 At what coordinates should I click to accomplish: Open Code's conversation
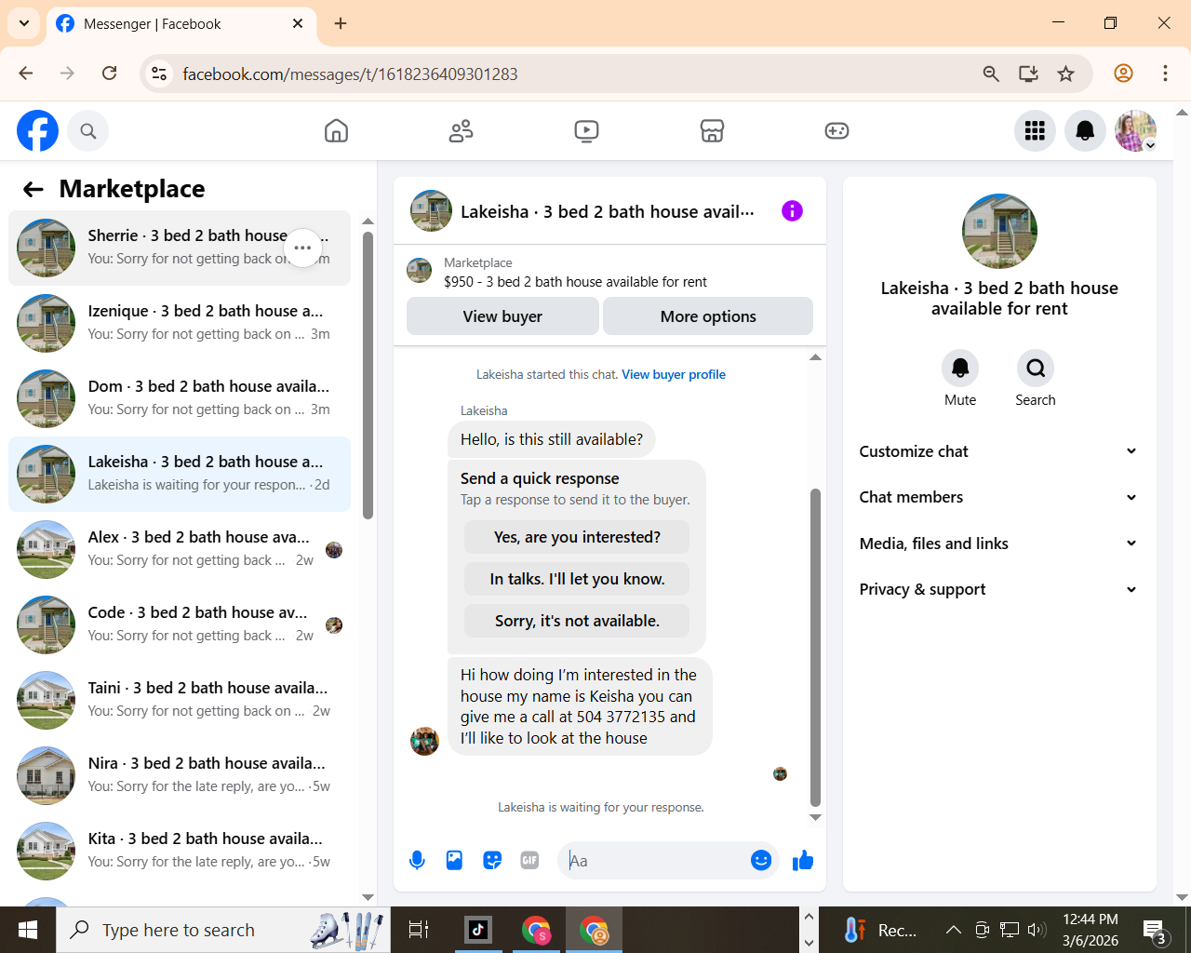(180, 624)
